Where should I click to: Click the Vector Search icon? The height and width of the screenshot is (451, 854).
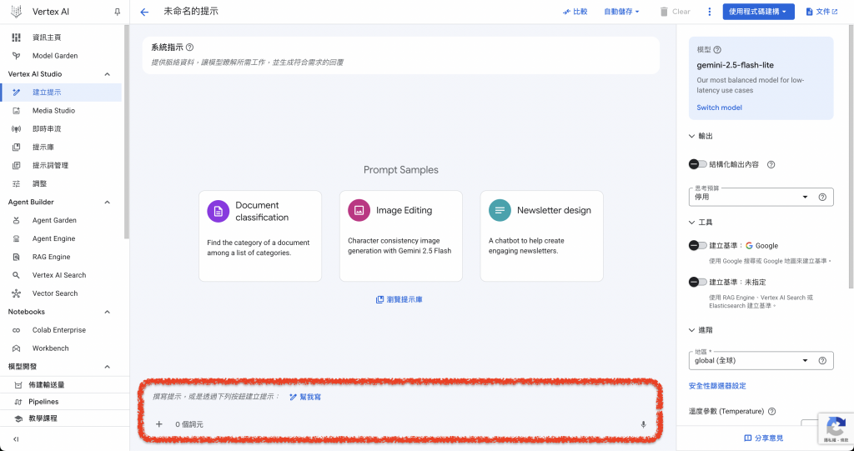[17, 293]
